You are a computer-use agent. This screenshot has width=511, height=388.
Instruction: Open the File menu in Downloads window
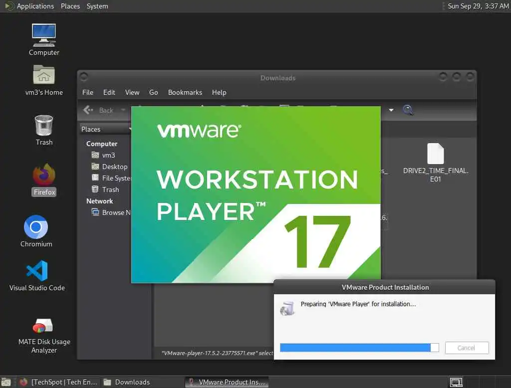88,93
